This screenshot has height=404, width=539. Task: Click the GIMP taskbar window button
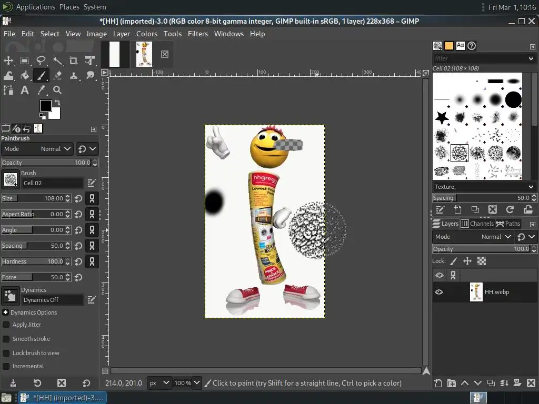point(62,398)
